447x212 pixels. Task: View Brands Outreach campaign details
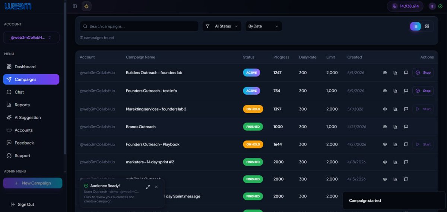[385, 127]
